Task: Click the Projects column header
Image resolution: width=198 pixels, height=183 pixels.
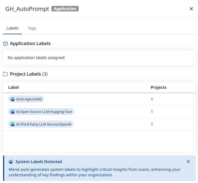Action: click(x=159, y=87)
